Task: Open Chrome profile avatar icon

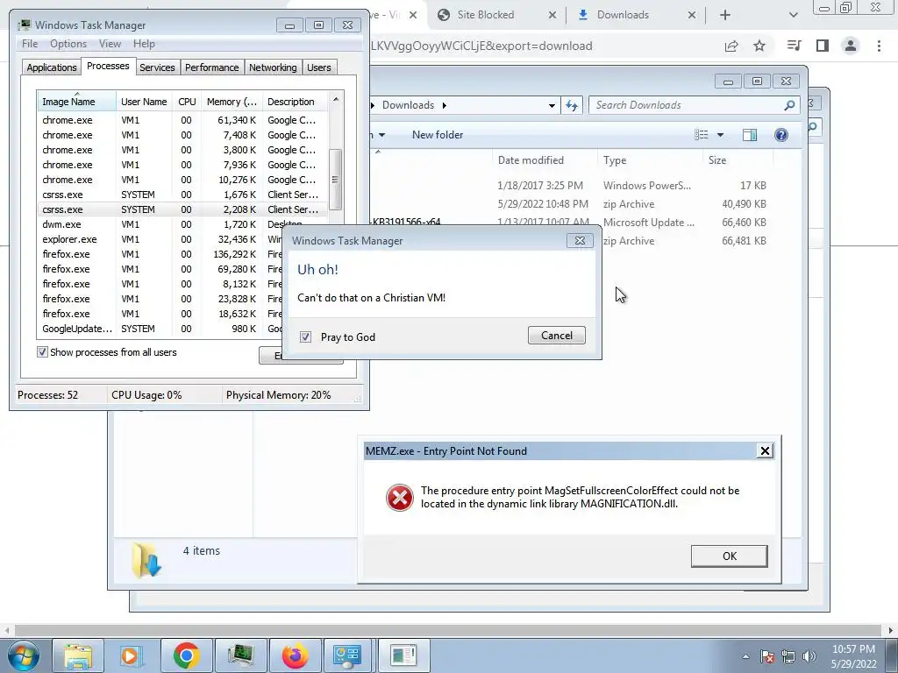Action: (851, 46)
